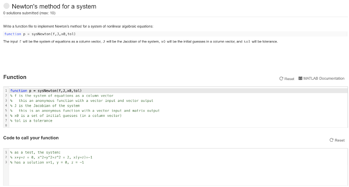Reset the 'Code to call your function' editor text
The image size is (349, 187).
click(339, 140)
